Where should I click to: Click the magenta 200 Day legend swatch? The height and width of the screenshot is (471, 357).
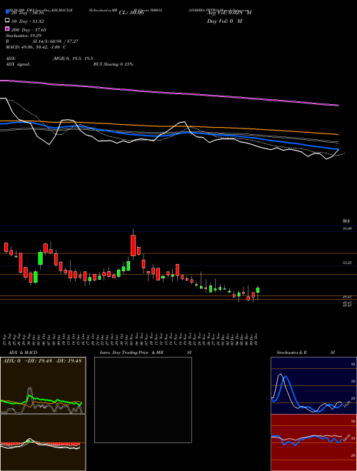[x=8, y=29]
